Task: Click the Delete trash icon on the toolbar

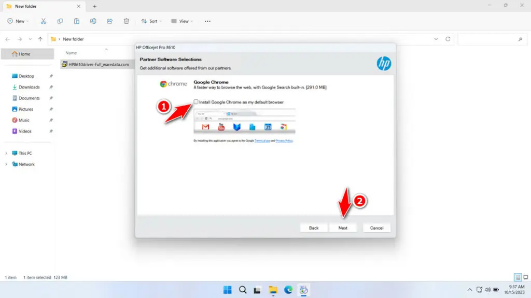Action: pyautogui.click(x=126, y=21)
